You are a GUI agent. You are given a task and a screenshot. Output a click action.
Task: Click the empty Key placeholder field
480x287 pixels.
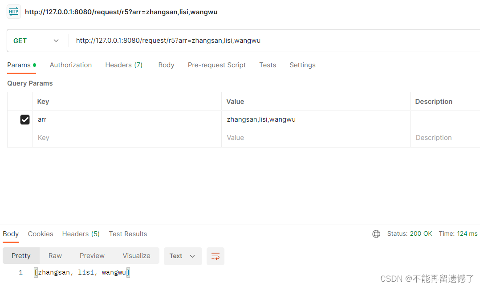(x=127, y=138)
